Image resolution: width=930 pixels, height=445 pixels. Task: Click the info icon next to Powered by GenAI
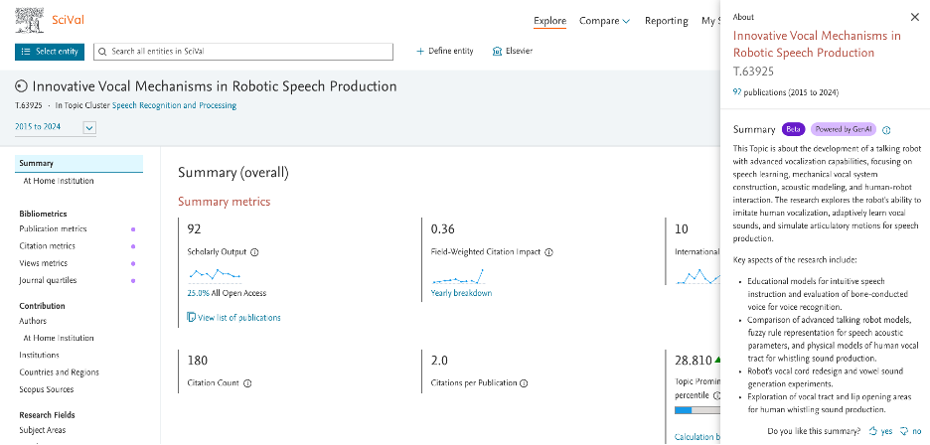(886, 130)
